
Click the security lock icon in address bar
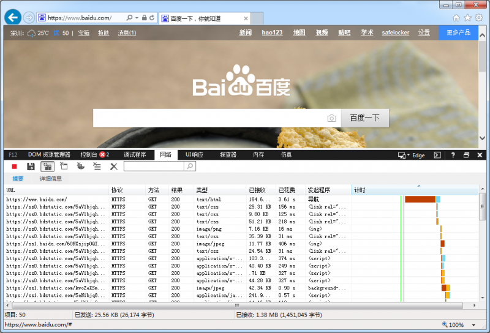coord(144,18)
